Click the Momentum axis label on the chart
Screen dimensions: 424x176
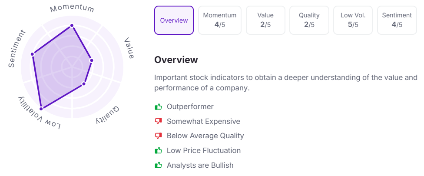pyautogui.click(x=72, y=8)
